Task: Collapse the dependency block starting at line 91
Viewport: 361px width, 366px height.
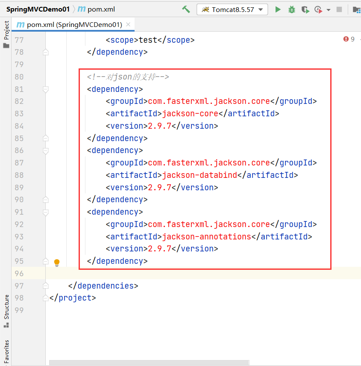Action: point(46,213)
